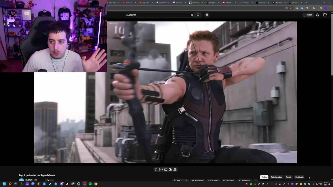This screenshot has width=333, height=187.
Task: Open a new browser tab with plus
Action: click(306, 3)
